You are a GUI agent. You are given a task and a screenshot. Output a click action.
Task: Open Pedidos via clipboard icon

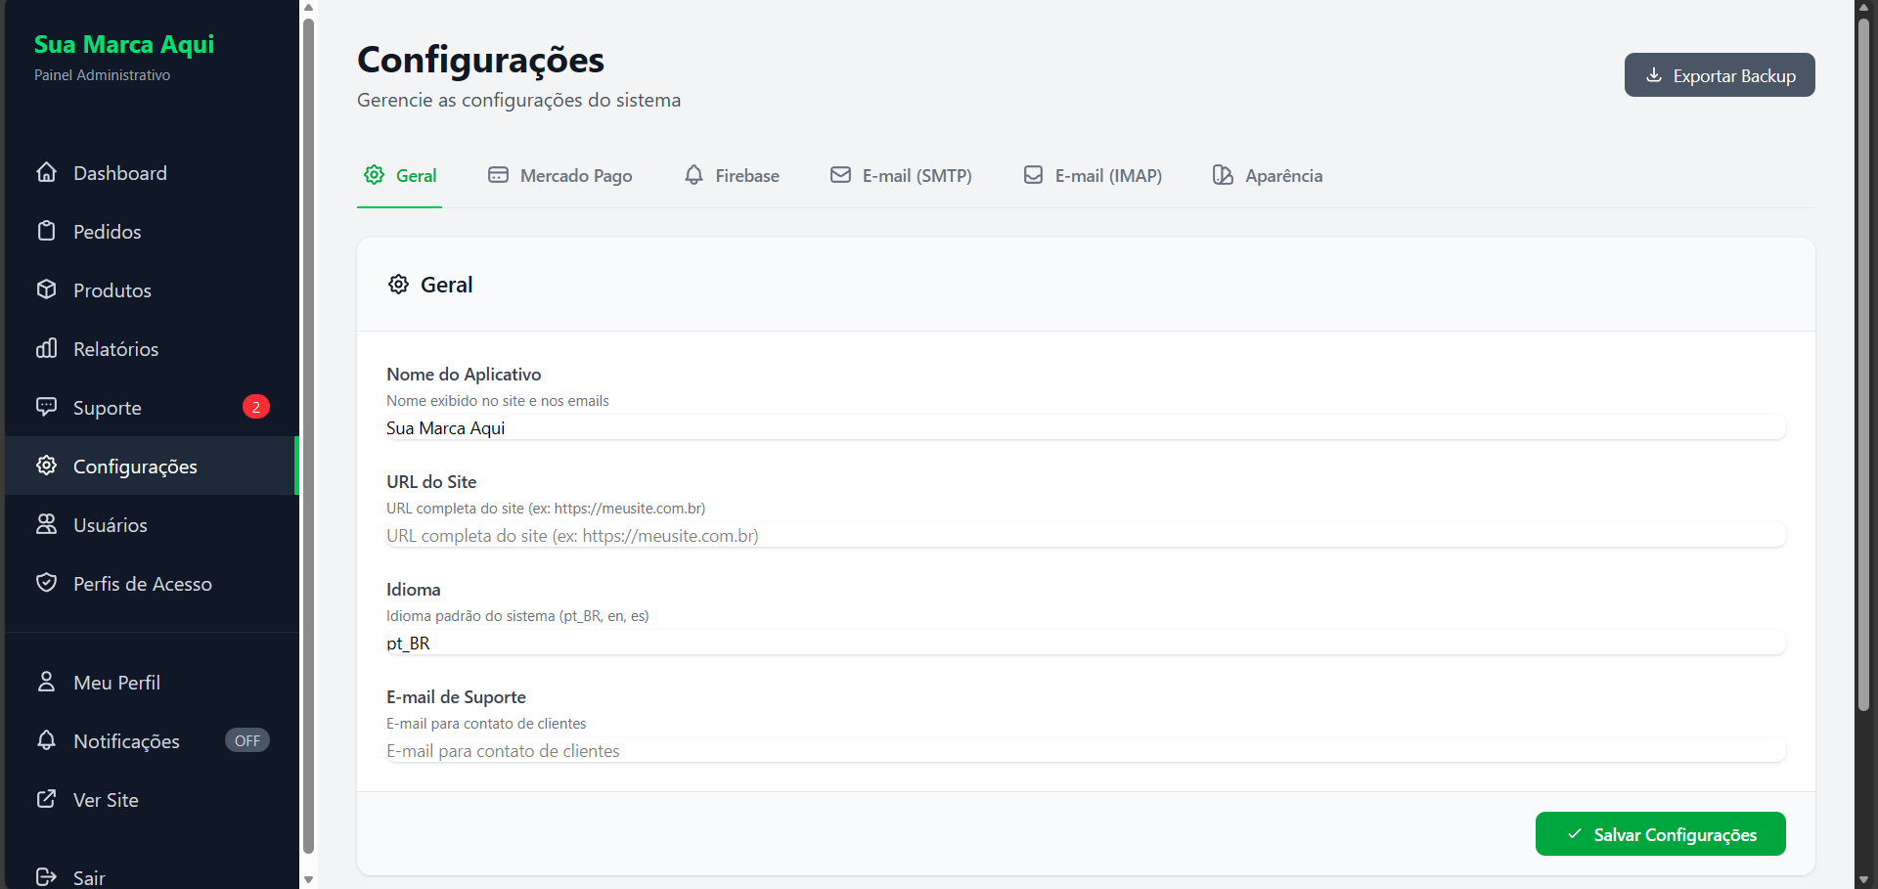coord(46,231)
